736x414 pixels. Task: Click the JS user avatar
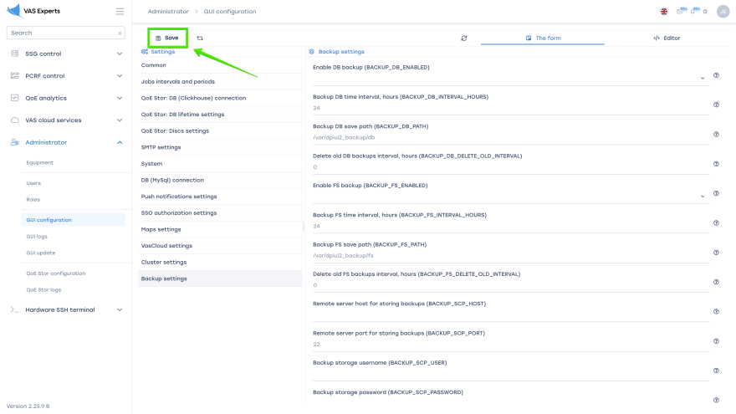(723, 12)
